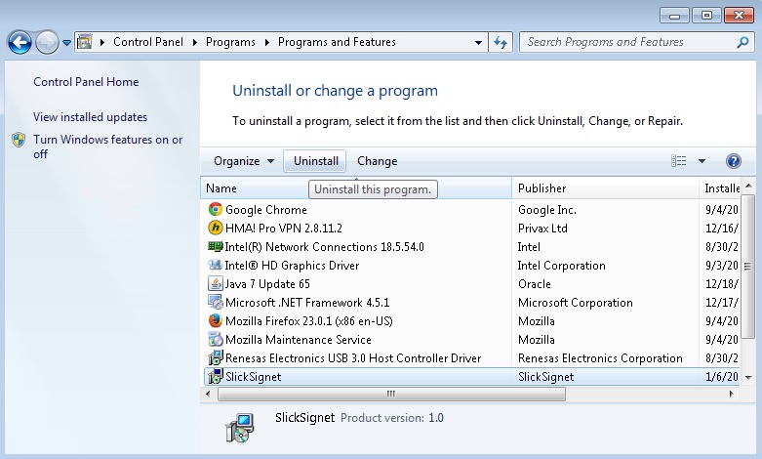Click the Google Chrome icon
Screen dimensions: 762x459
click(216, 210)
